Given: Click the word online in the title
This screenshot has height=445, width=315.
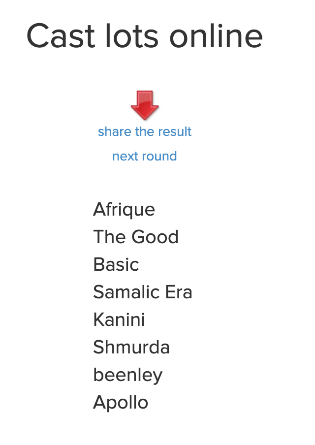Looking at the screenshot, I should click(216, 36).
